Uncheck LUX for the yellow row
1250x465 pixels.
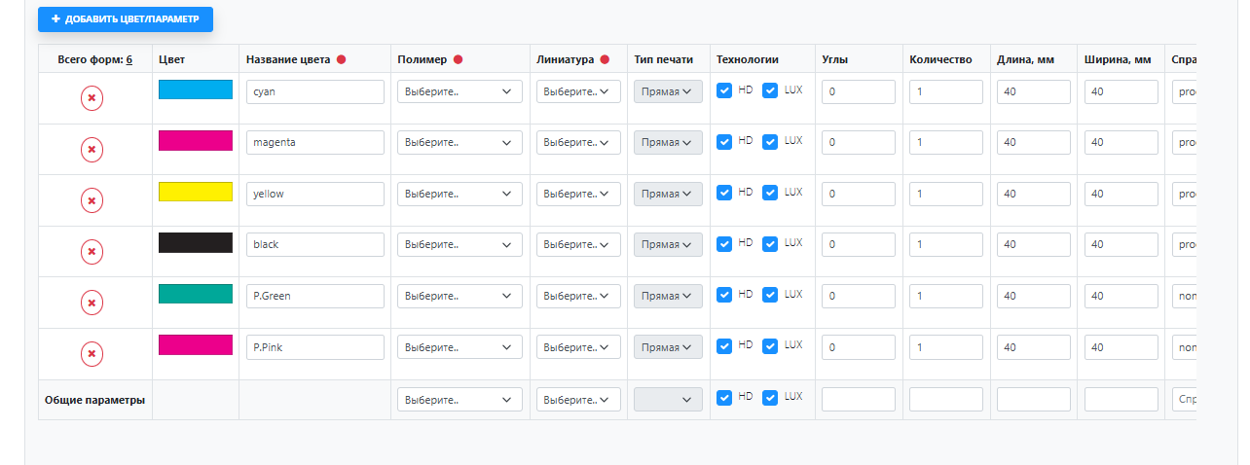770,193
